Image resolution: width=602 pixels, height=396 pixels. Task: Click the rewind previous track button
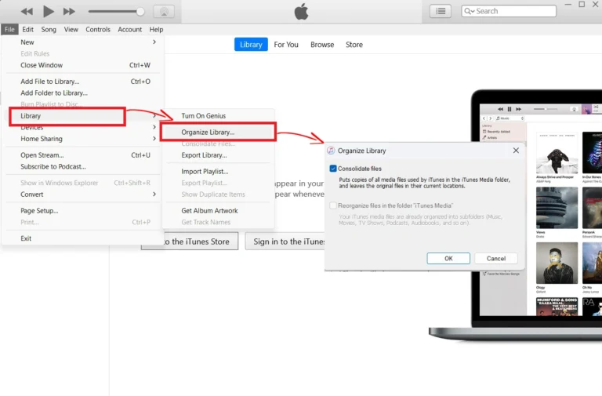click(x=27, y=12)
